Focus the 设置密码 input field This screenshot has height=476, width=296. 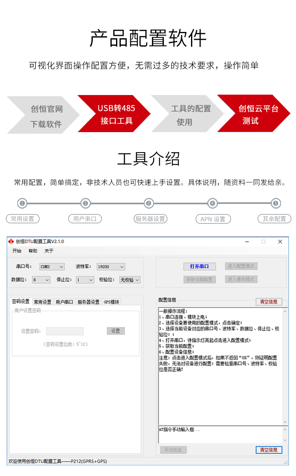[65, 331]
